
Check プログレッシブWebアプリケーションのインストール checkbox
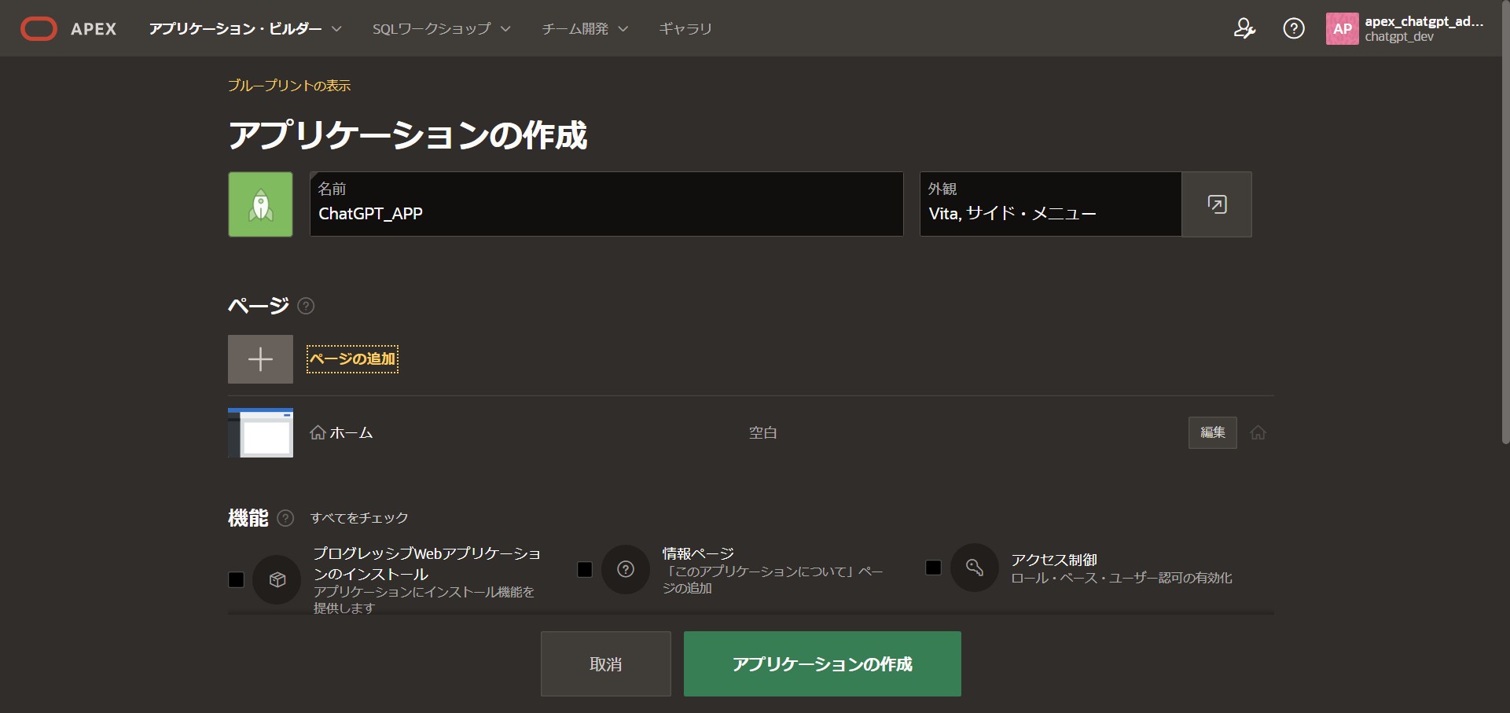(236, 579)
